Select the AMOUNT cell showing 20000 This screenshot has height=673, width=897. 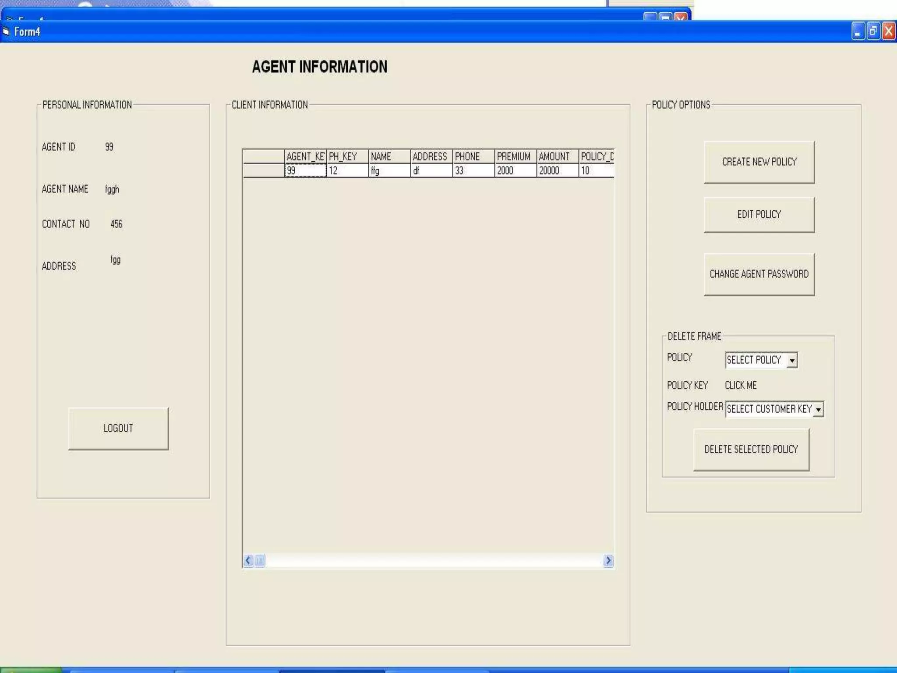(x=557, y=170)
